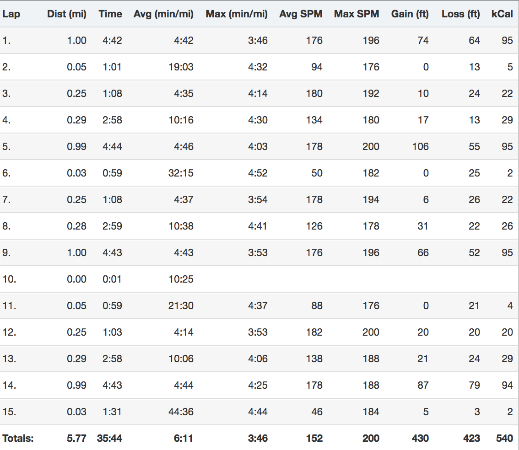Screen dimensions: 519x450
Task: Click the Avg SPM column header
Action: click(x=301, y=14)
